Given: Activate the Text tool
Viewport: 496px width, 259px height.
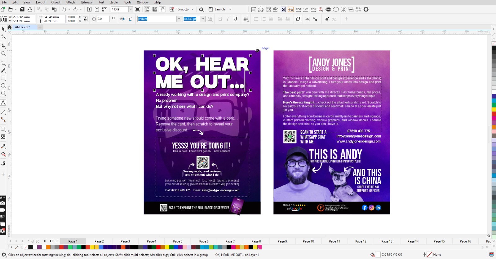Looking at the screenshot, I should 3,103.
